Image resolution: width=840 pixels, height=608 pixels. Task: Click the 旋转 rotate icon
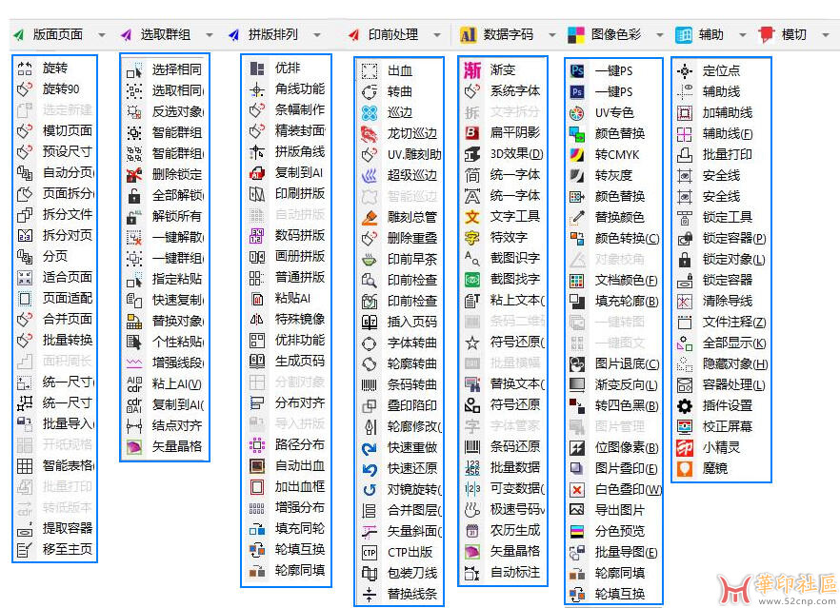[x=25, y=68]
